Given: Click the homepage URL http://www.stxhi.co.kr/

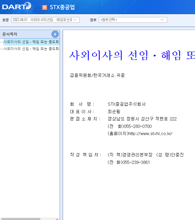Looking at the screenshot, I should coord(150,134).
